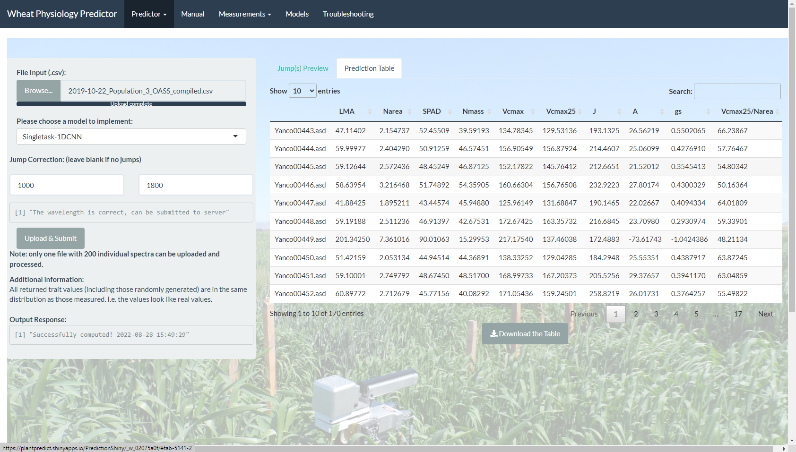Change the Show entries count dropdown
The image size is (796, 452).
[303, 91]
